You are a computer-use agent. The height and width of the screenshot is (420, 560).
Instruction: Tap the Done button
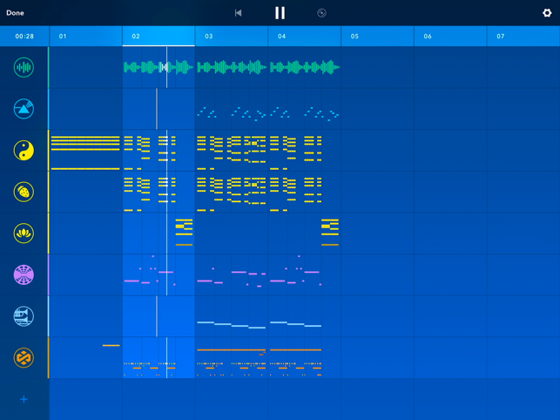point(15,13)
